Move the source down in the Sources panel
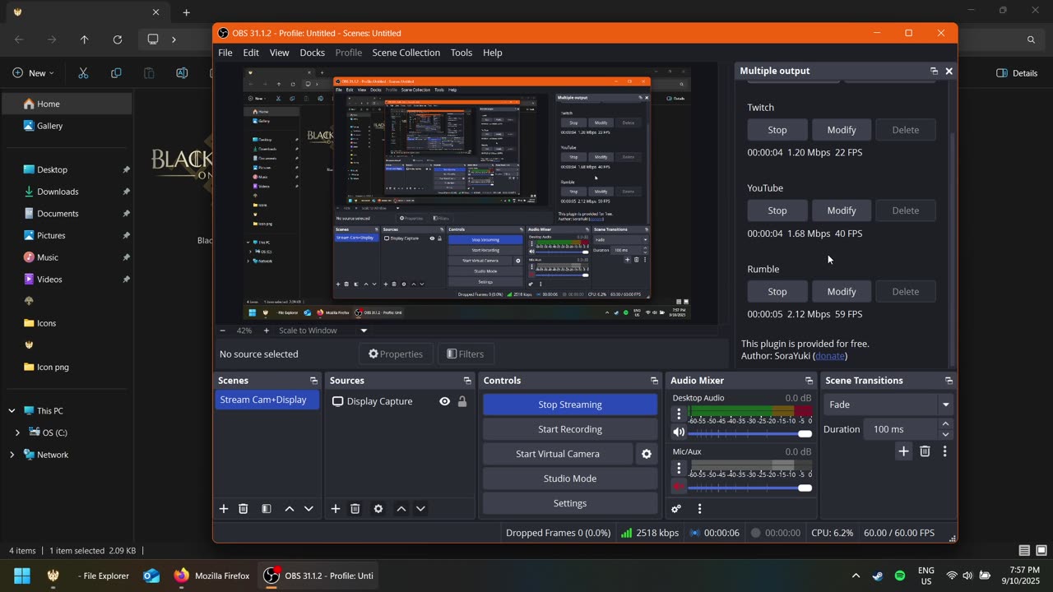Image resolution: width=1053 pixels, height=592 pixels. click(x=420, y=509)
